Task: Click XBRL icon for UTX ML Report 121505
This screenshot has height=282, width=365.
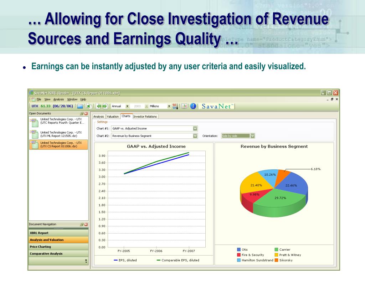Action: [x=34, y=134]
